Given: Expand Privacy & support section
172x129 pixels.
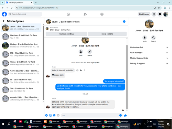Looking at the screenshot, I should pyautogui.click(x=149, y=63).
